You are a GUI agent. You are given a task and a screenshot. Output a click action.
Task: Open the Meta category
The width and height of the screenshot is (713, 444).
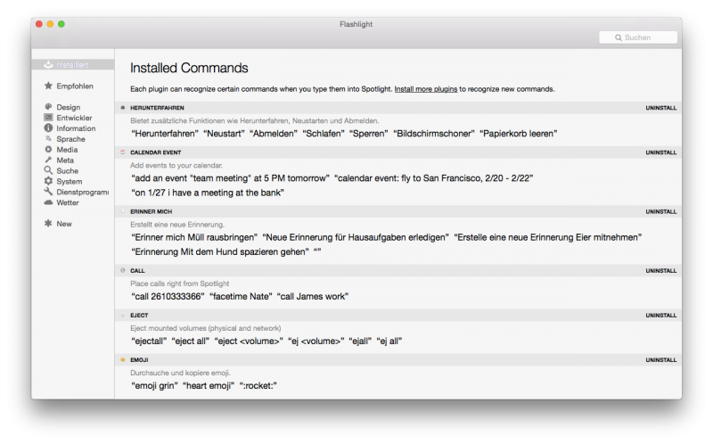[x=65, y=160]
